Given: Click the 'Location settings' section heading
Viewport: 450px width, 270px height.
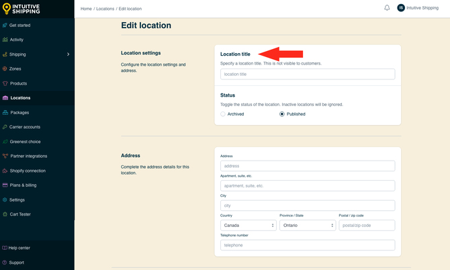Looking at the screenshot, I should [x=140, y=53].
